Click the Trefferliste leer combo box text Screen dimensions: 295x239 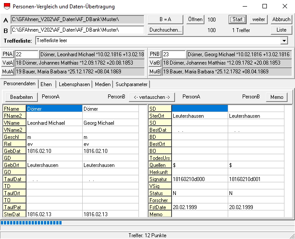(x=52, y=40)
